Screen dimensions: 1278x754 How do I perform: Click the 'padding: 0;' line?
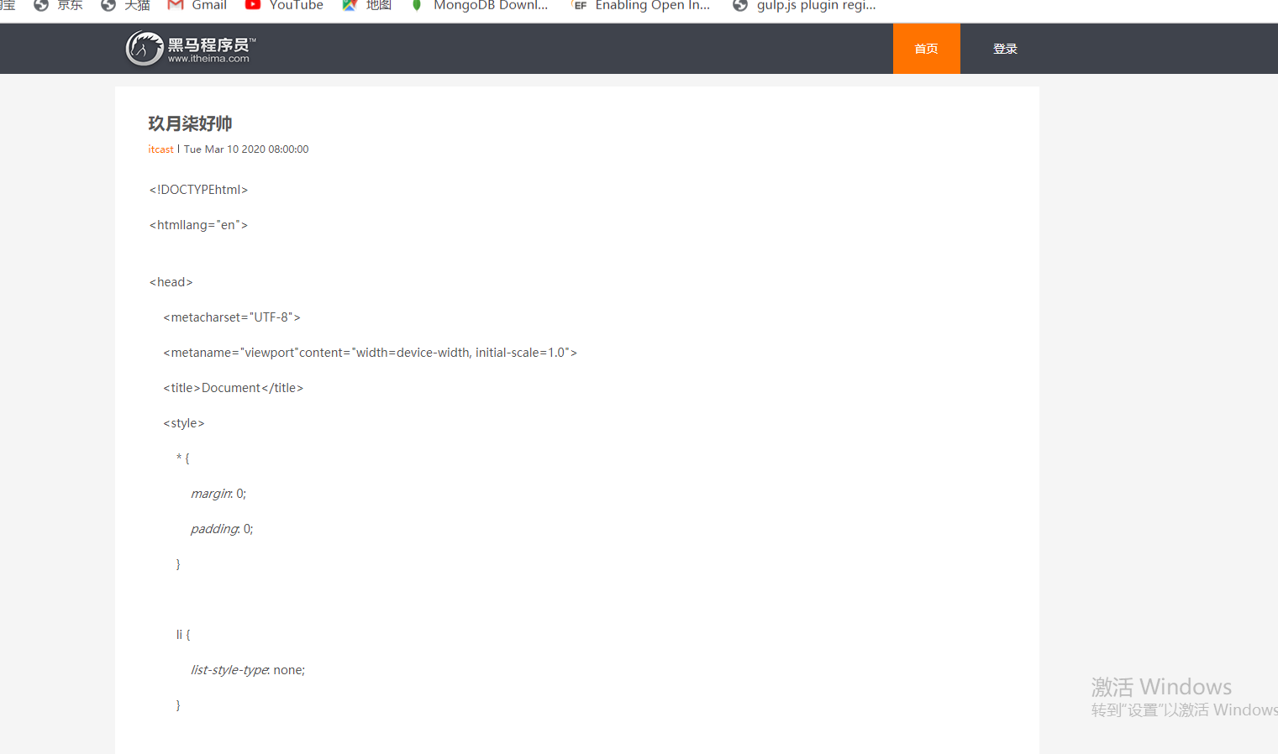coord(222,529)
